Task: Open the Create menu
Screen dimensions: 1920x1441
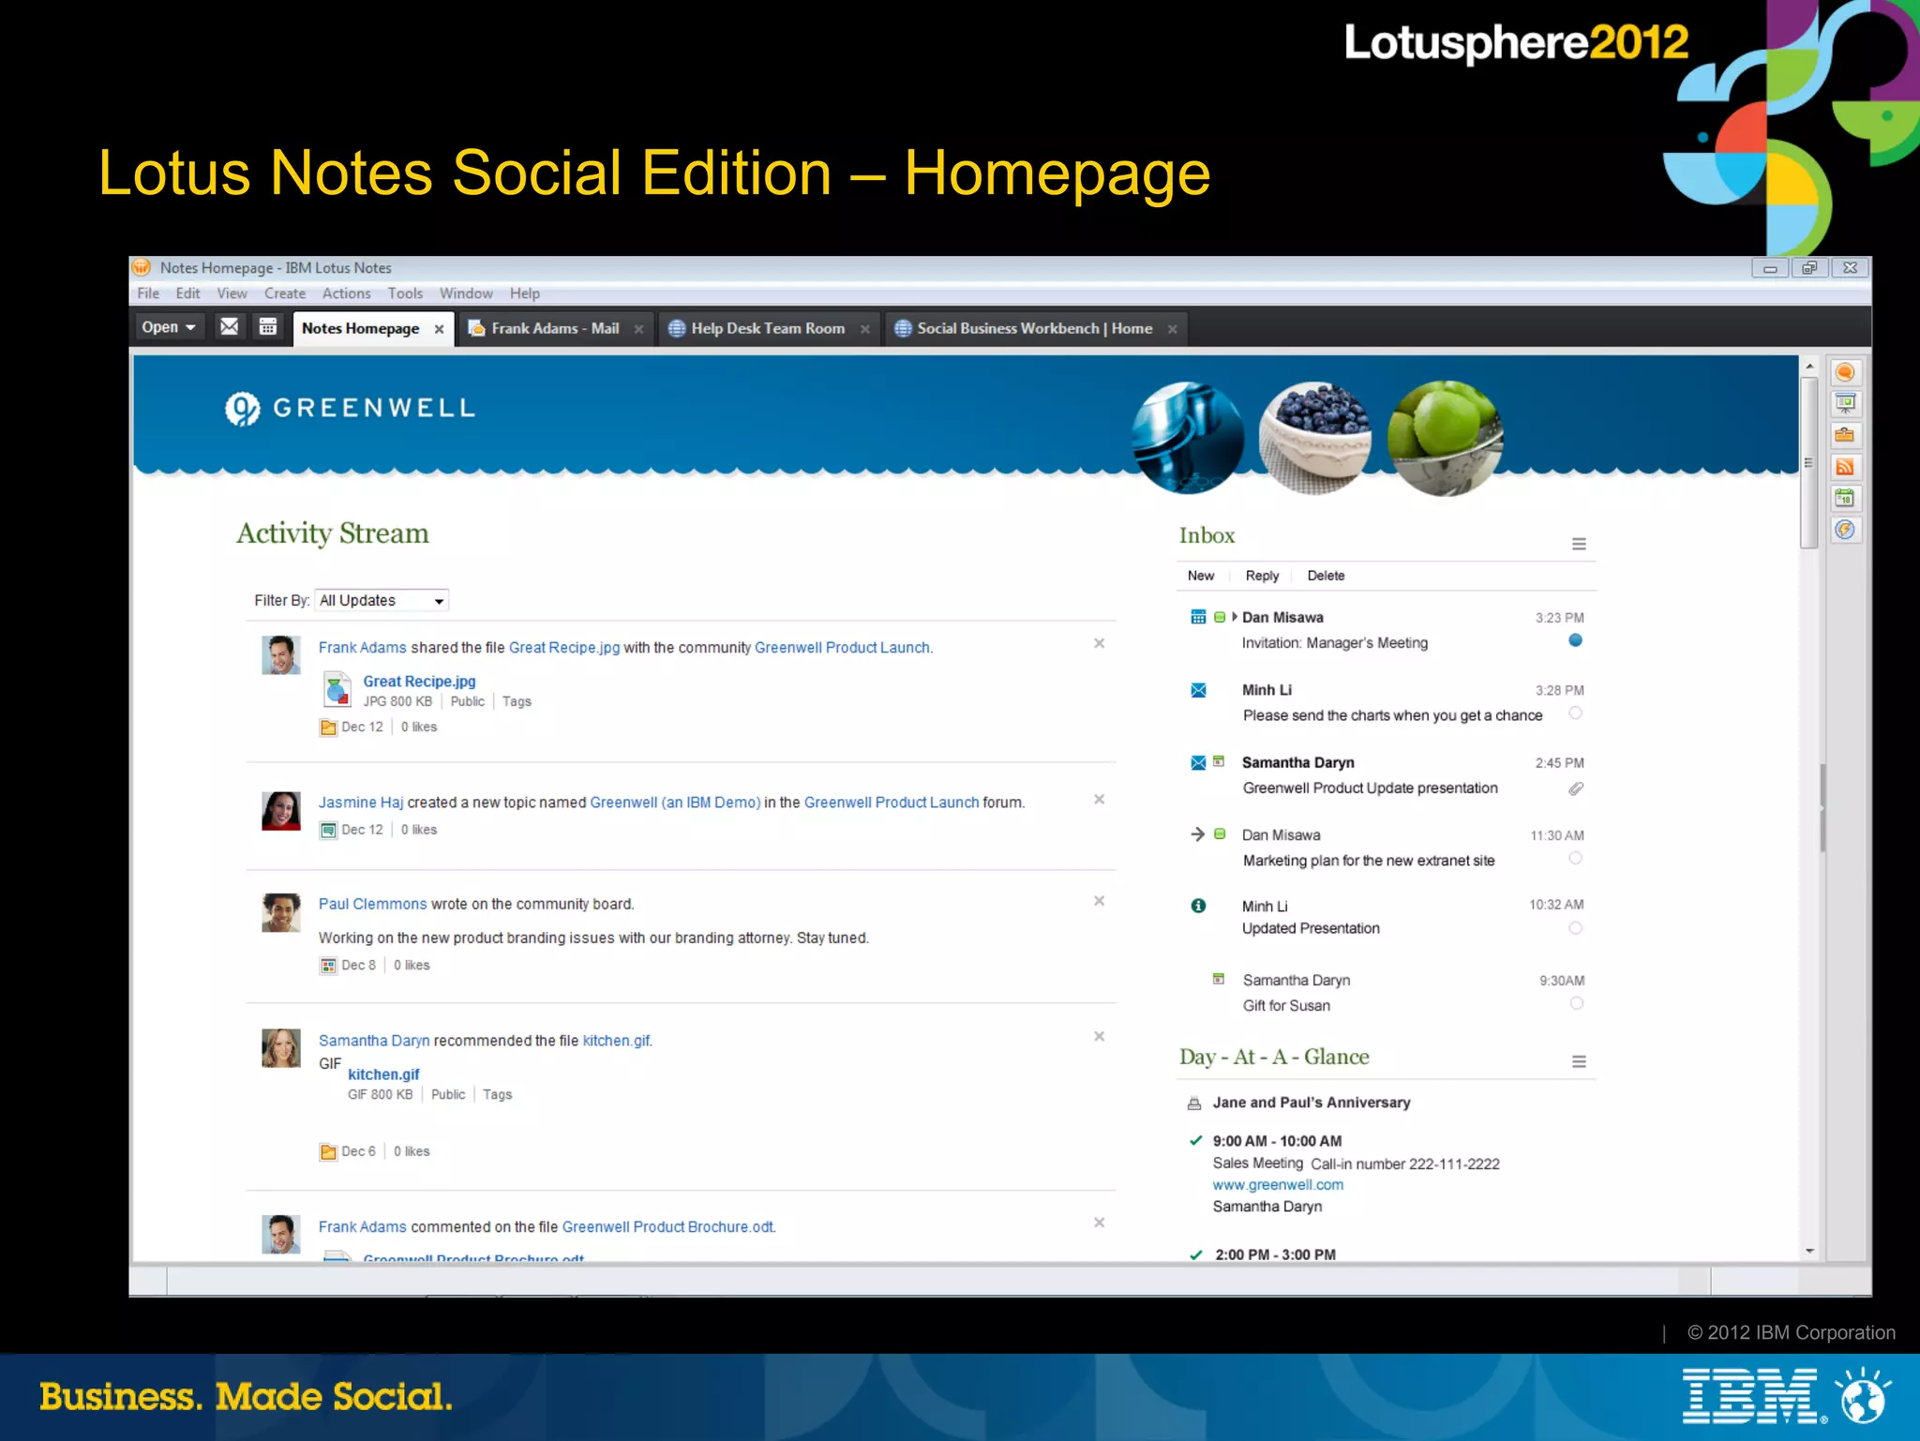Action: pyautogui.click(x=285, y=293)
